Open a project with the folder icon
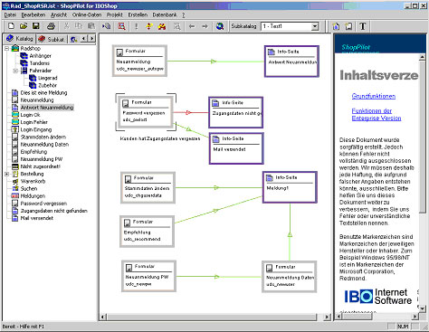 (x=24, y=26)
